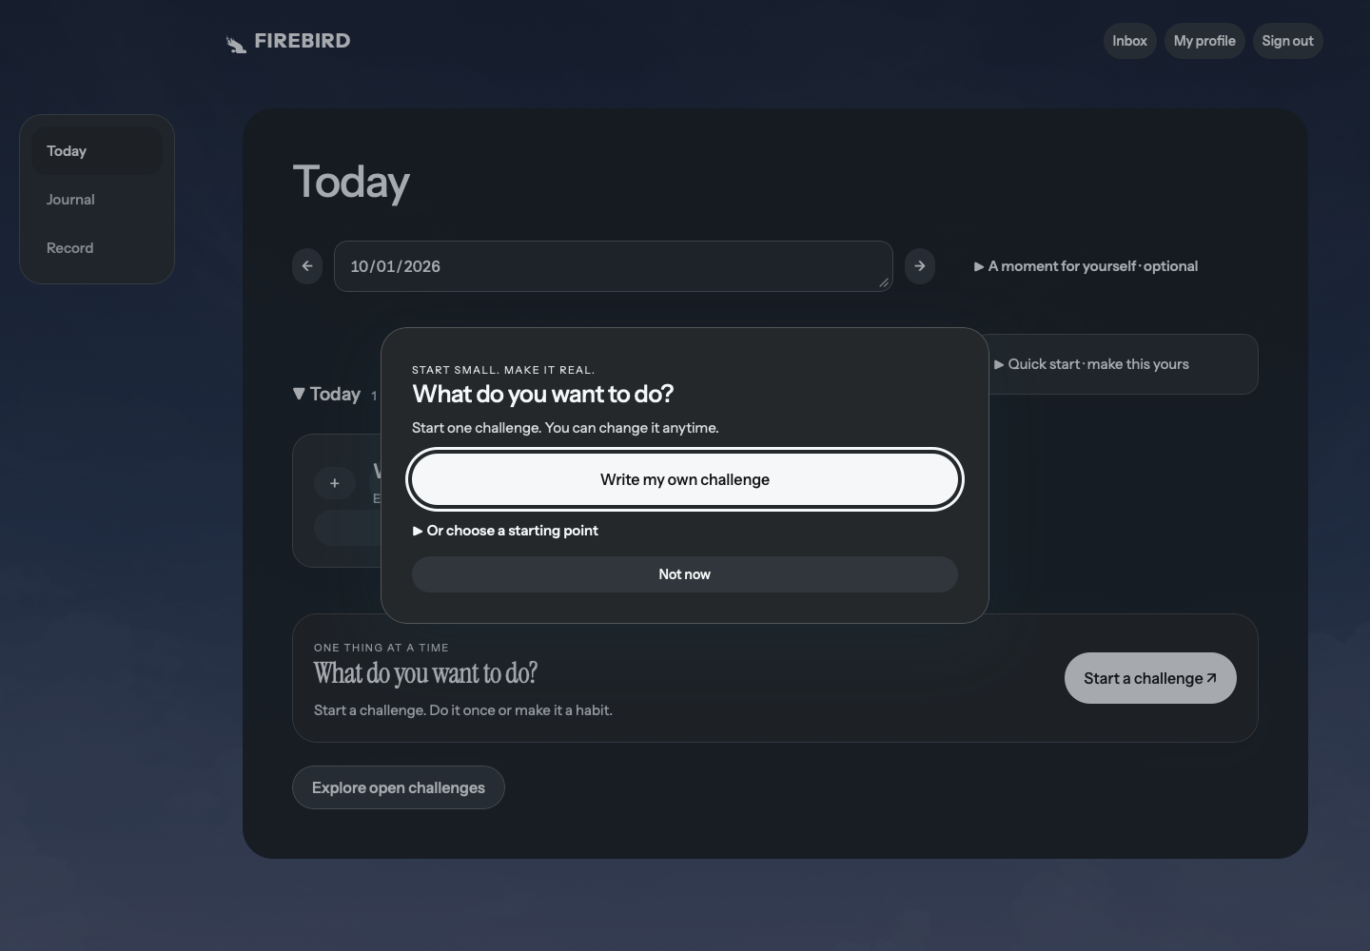Open the Inbox
The height and width of the screenshot is (951, 1370).
click(x=1129, y=41)
